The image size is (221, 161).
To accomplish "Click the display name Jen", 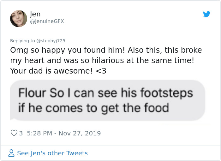I will coord(35,14).
